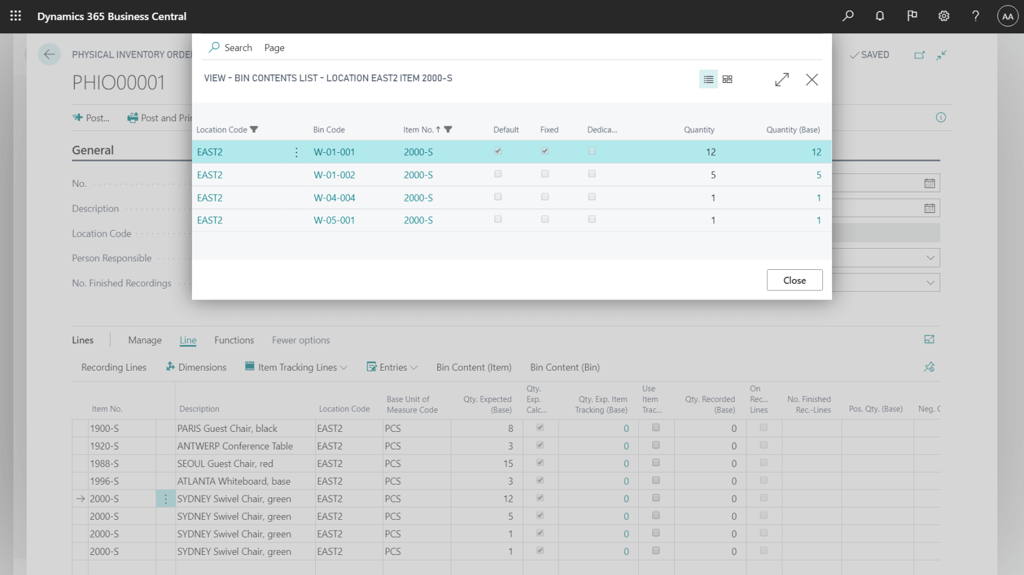Toggle Default checkbox for bin W-01-001
Image resolution: width=1024 pixels, height=575 pixels.
click(x=498, y=151)
